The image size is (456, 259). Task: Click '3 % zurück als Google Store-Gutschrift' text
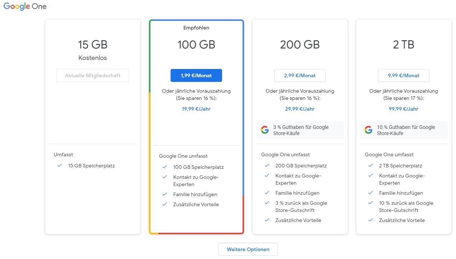click(301, 207)
